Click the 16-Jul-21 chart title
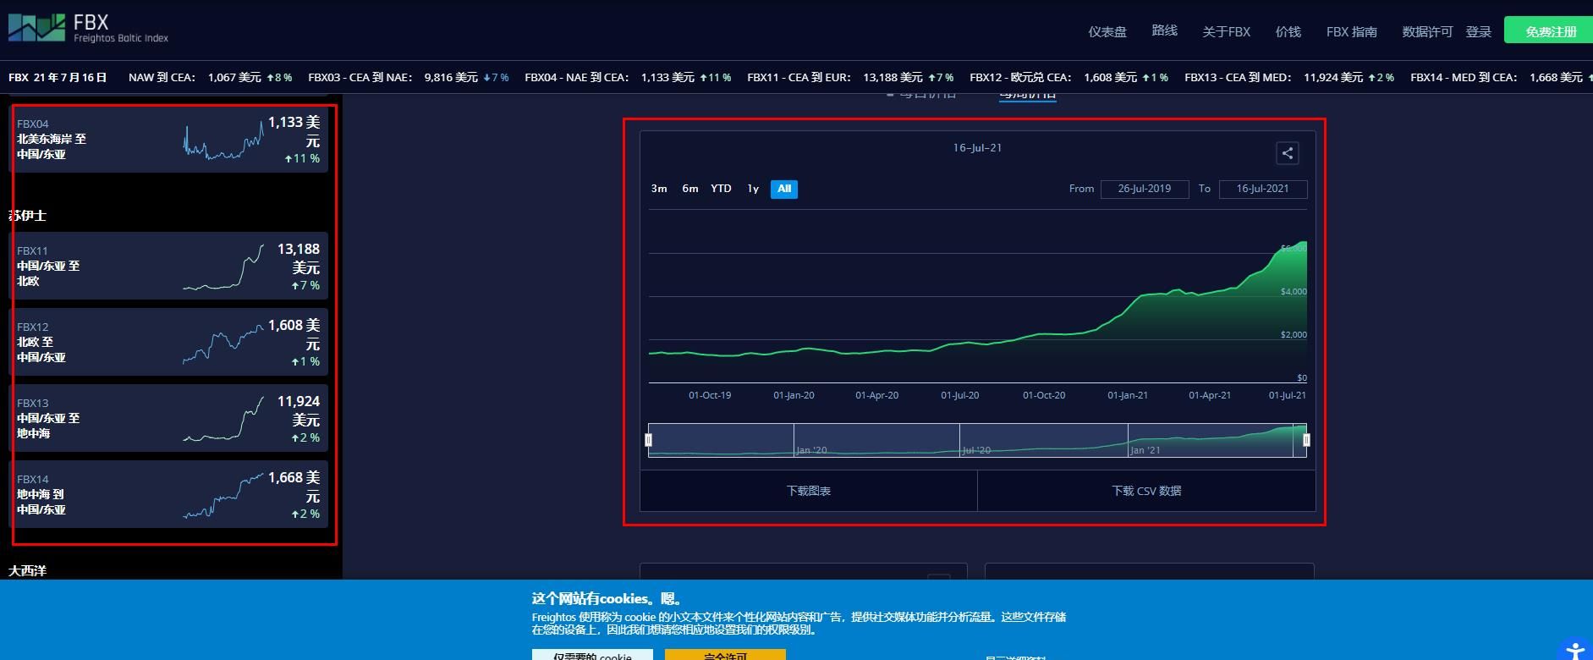1593x660 pixels. coord(977,148)
